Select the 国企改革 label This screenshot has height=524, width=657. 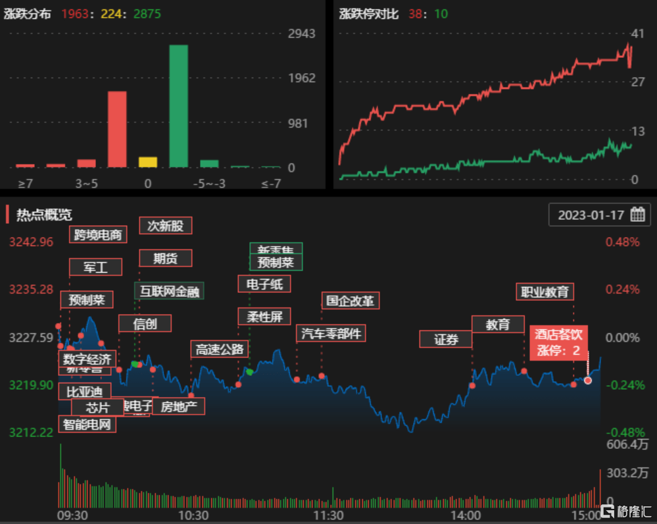pos(349,300)
